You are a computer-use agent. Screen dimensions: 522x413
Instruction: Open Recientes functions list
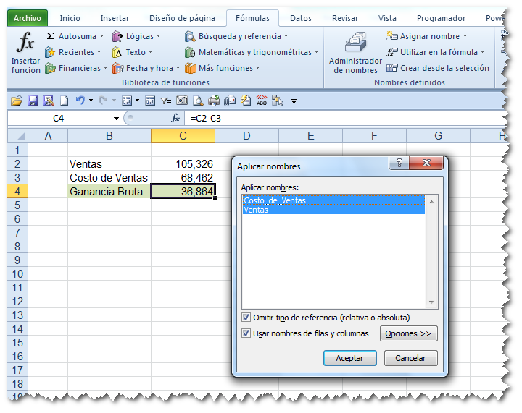point(73,52)
